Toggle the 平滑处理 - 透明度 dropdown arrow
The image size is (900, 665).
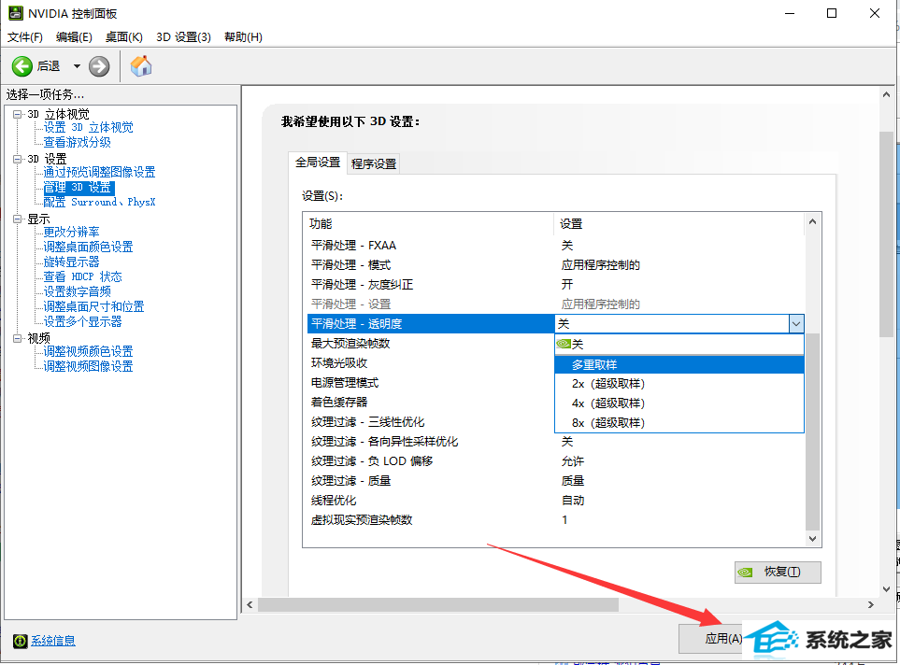click(x=795, y=324)
